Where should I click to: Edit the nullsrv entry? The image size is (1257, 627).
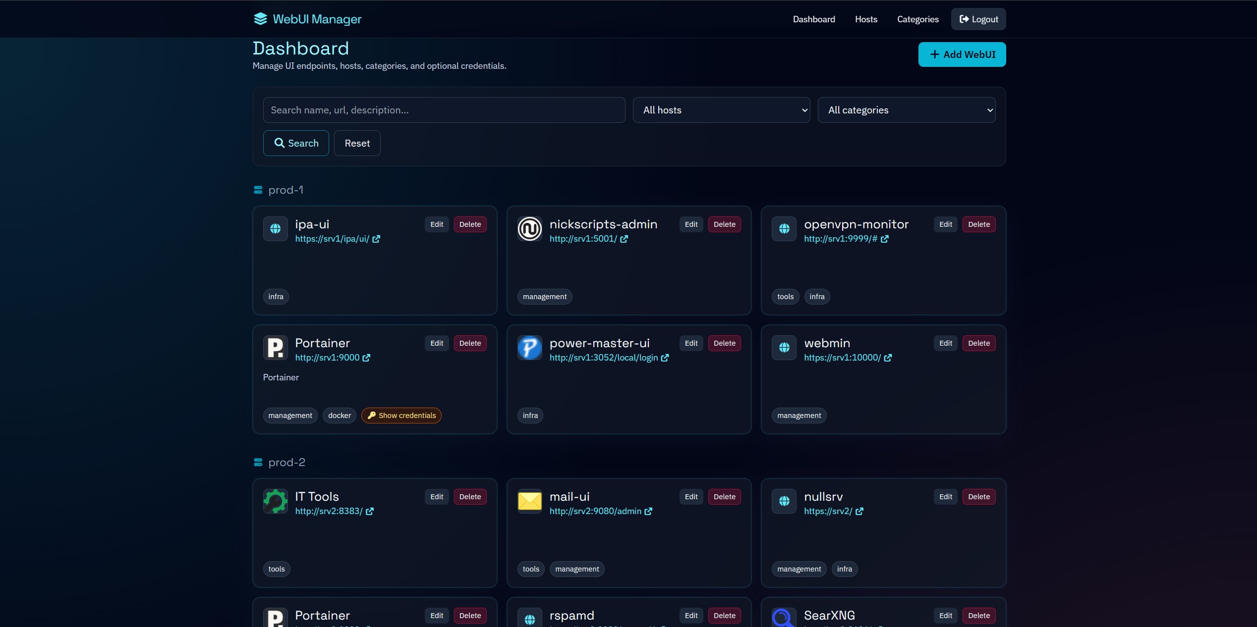click(946, 497)
